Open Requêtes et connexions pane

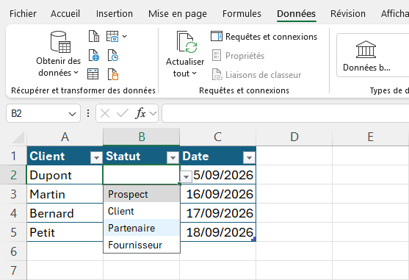point(264,37)
